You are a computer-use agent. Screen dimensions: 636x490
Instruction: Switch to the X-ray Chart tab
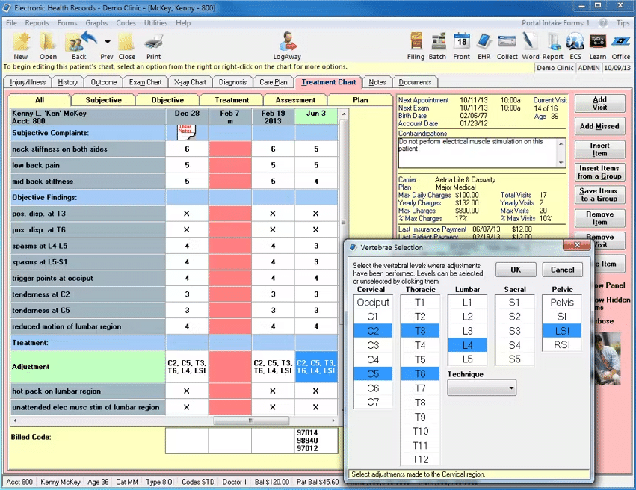(190, 82)
